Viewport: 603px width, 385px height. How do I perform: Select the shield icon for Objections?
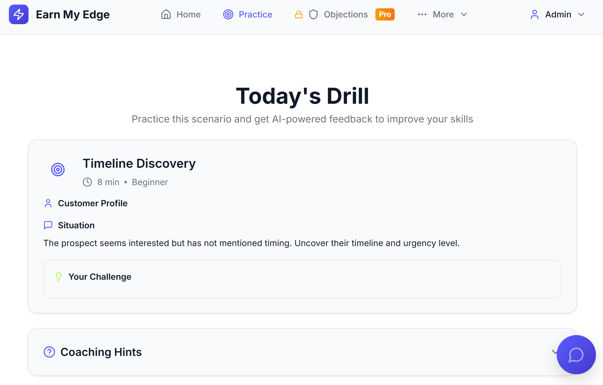[x=313, y=14]
